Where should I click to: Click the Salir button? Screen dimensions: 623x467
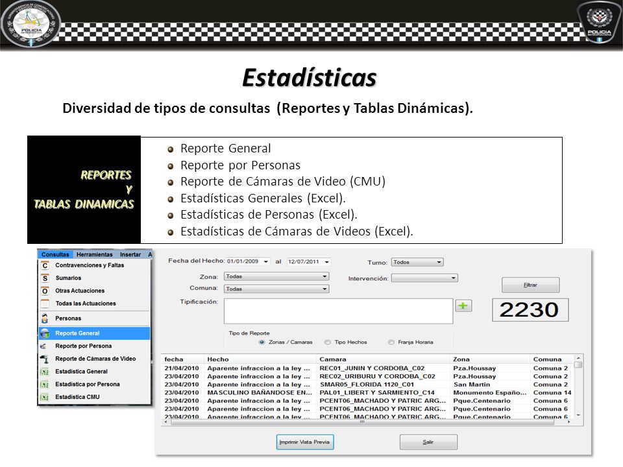tap(428, 442)
